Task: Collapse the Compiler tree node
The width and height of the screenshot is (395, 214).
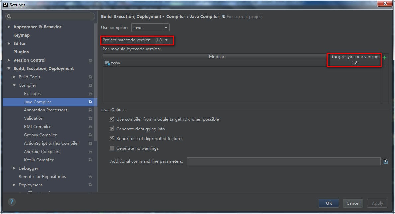Action: [x=14, y=85]
